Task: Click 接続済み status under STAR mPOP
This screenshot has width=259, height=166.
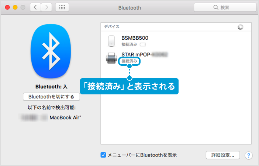Action: tap(129, 61)
